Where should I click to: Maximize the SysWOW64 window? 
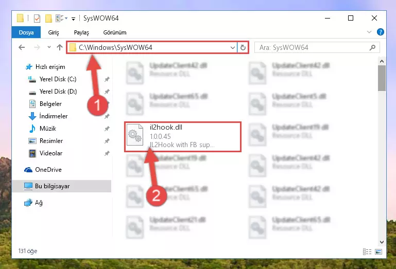351,18
